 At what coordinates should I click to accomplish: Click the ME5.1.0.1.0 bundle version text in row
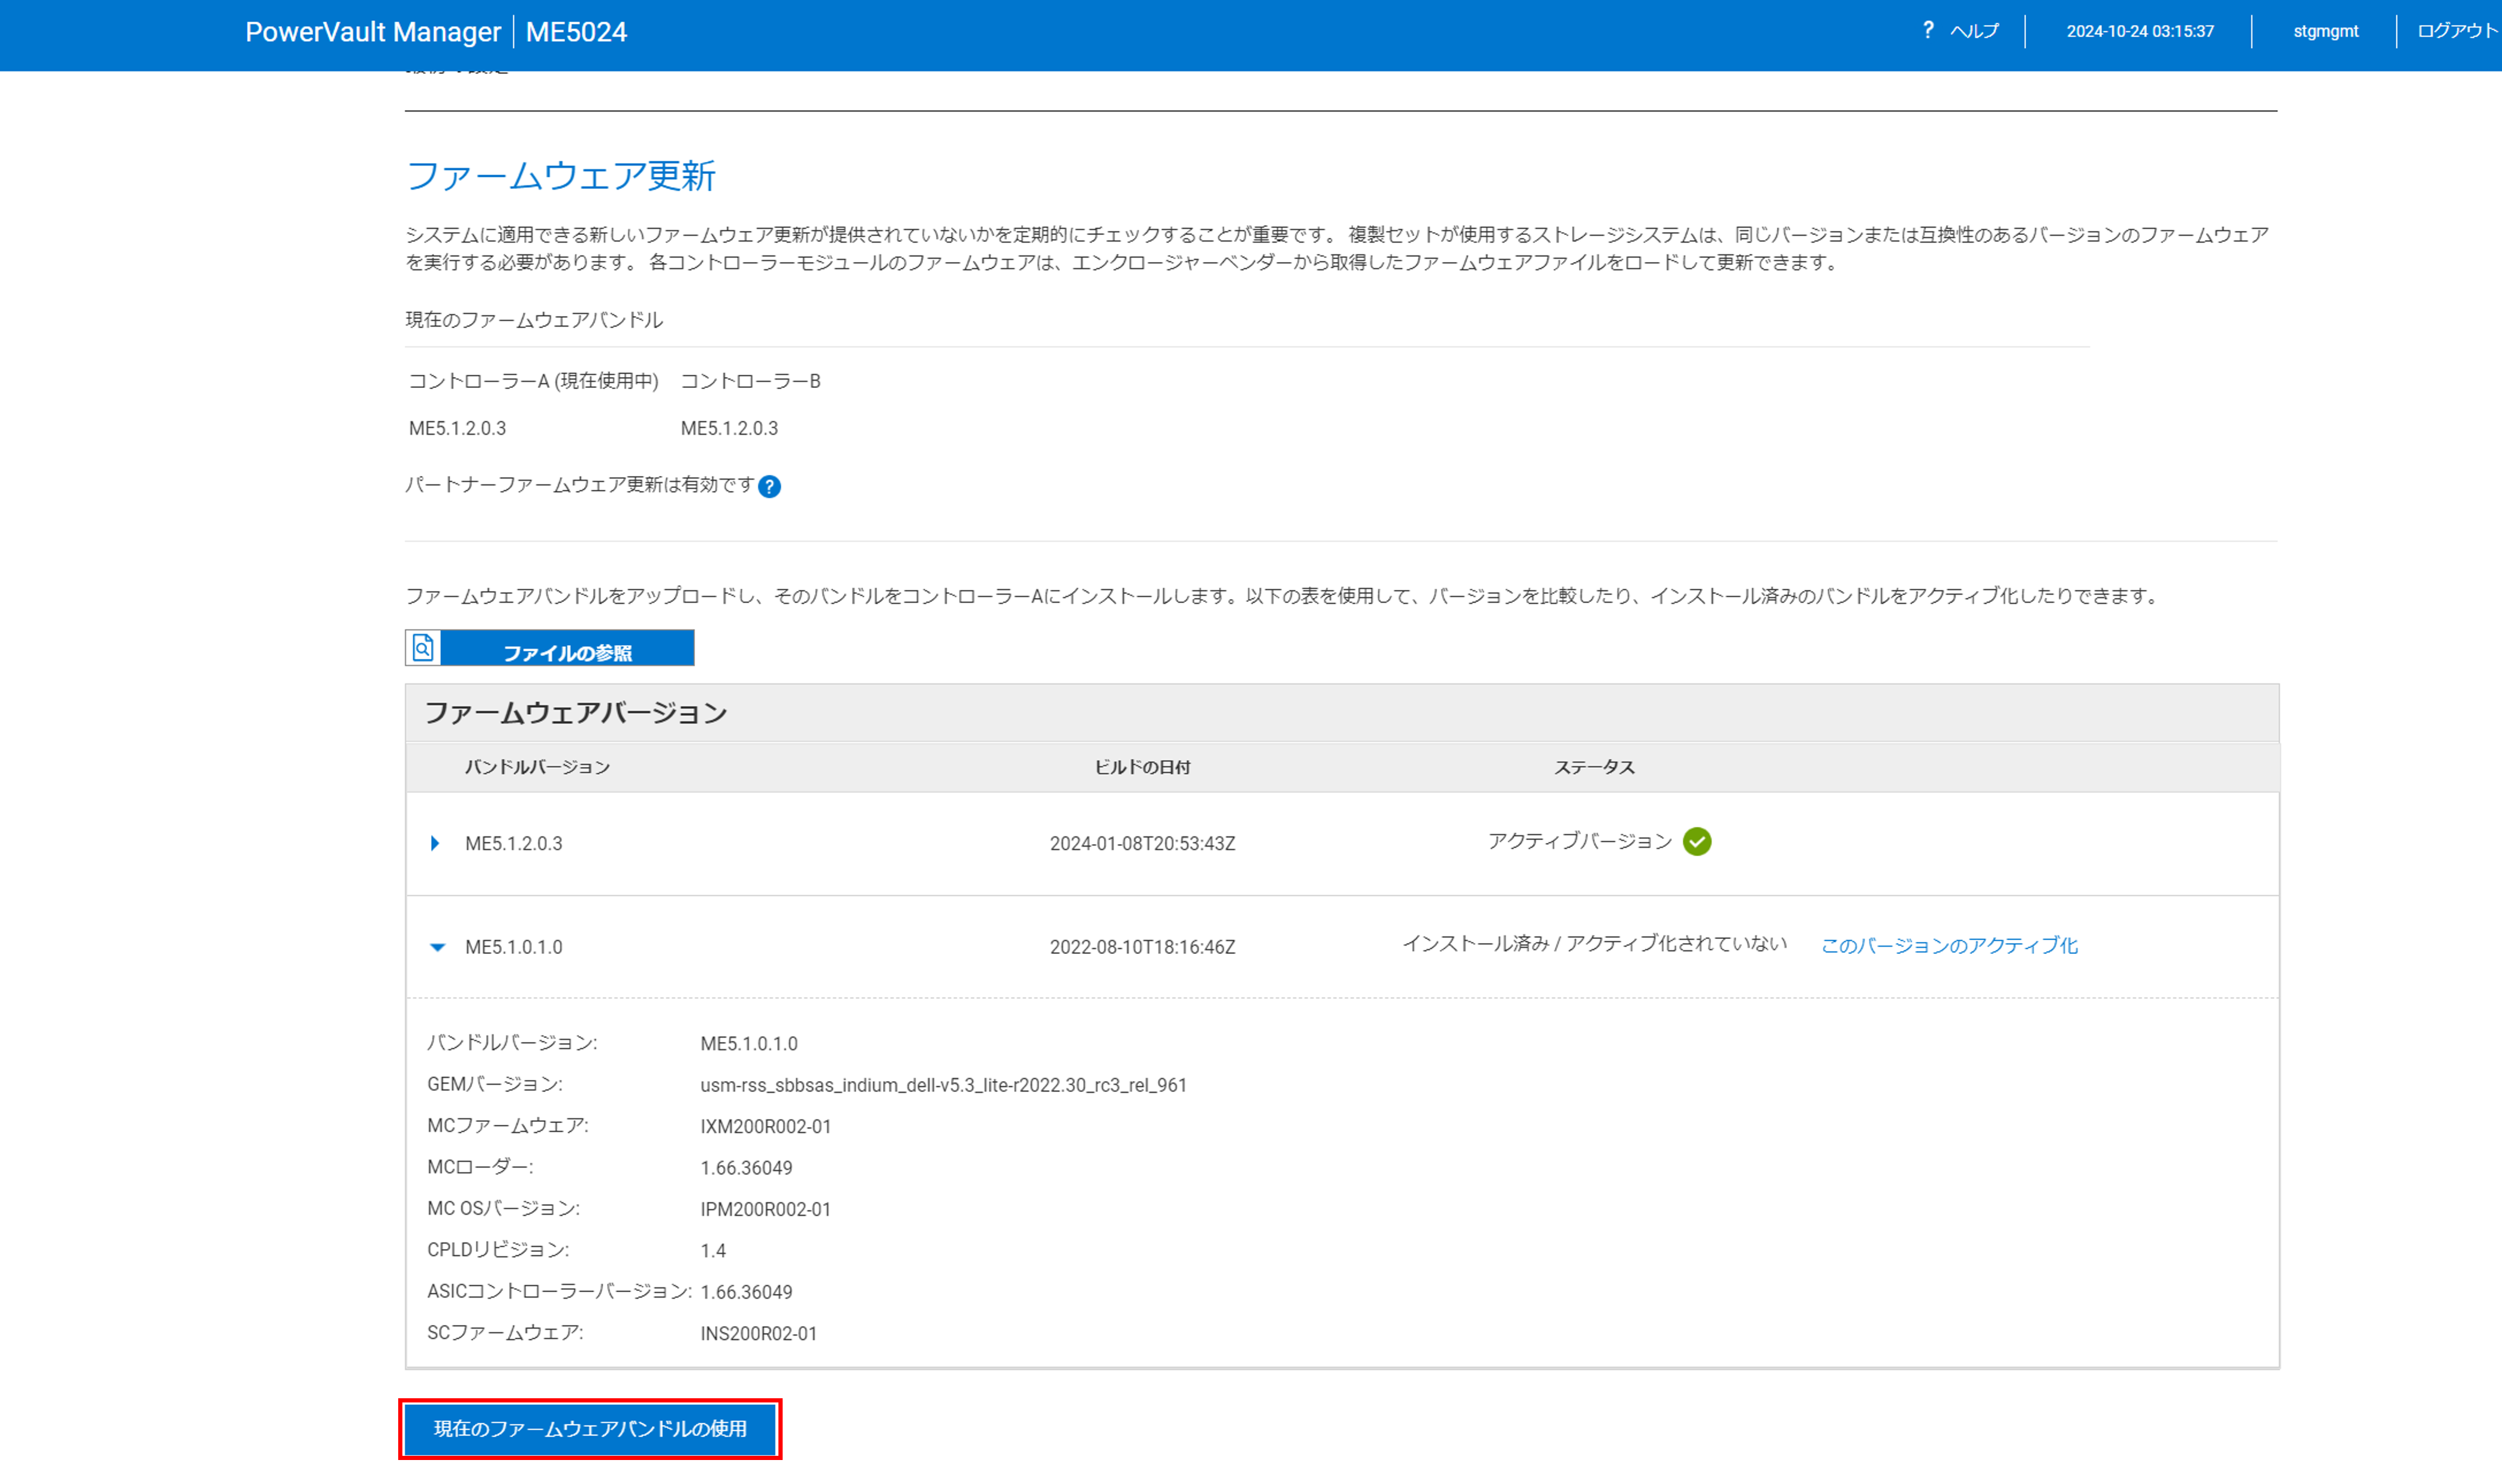coord(513,947)
